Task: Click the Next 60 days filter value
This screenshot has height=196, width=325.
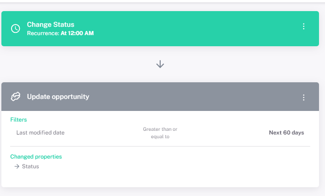Action: pyautogui.click(x=286, y=133)
